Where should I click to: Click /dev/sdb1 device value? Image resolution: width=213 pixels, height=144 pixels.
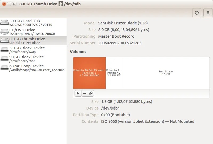click(110, 108)
